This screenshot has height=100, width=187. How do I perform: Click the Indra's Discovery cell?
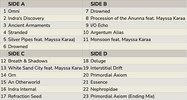(45, 18)
